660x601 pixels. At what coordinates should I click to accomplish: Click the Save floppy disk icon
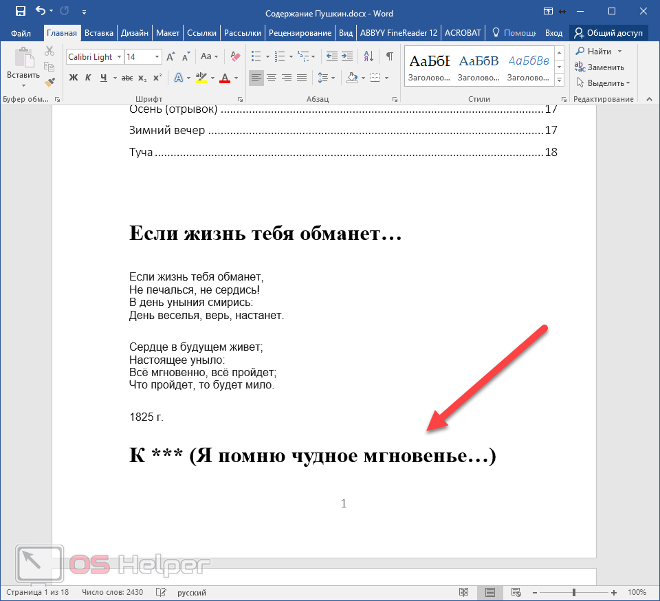[x=20, y=11]
